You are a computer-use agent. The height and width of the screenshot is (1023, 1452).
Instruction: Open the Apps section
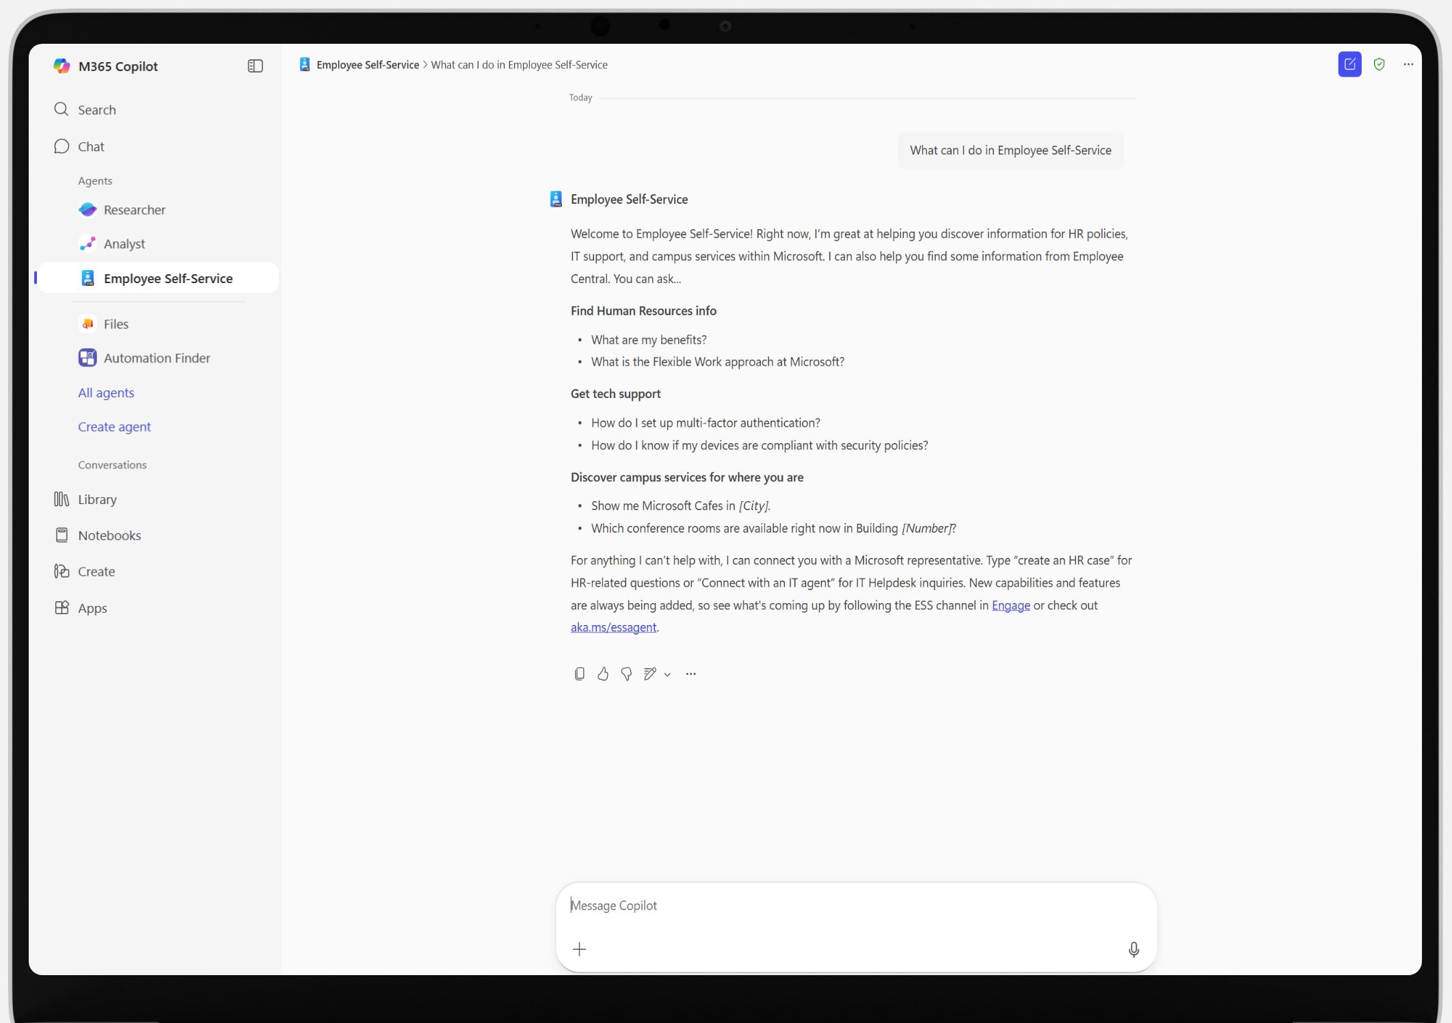(91, 608)
